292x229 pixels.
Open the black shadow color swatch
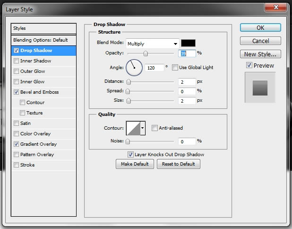(x=188, y=43)
